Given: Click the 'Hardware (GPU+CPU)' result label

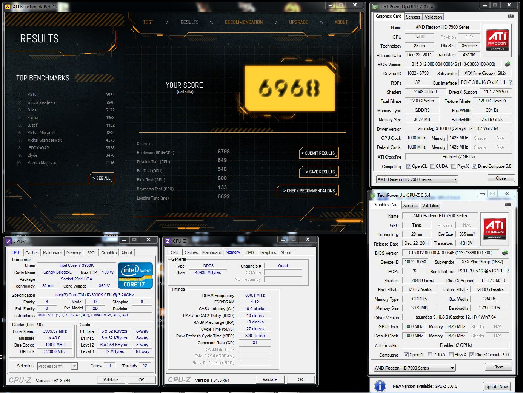Looking at the screenshot, I should 155,153.
